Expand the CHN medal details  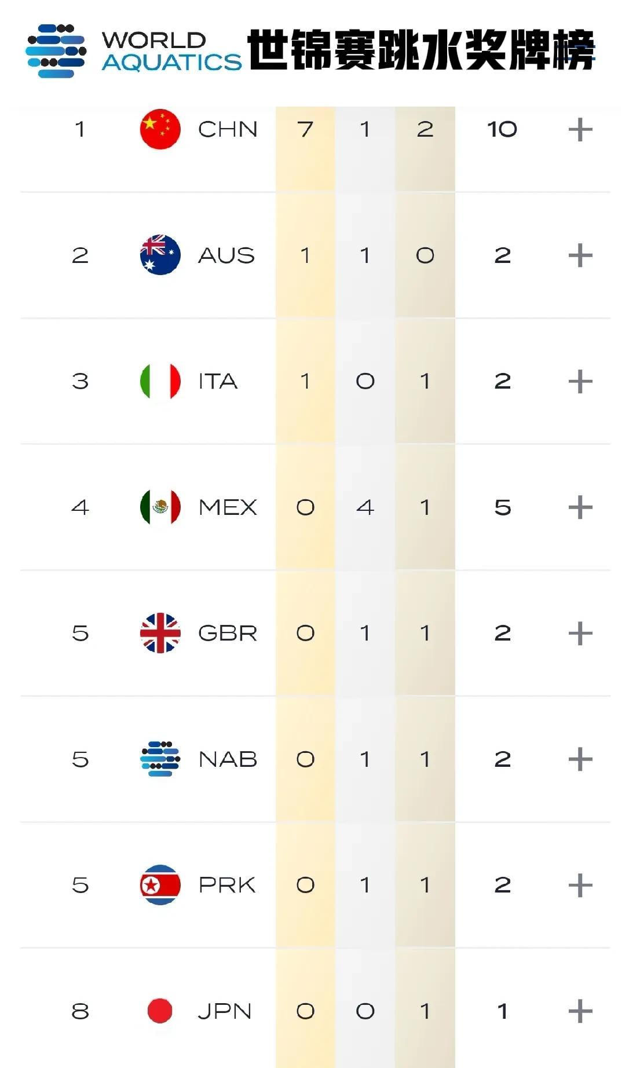[580, 129]
